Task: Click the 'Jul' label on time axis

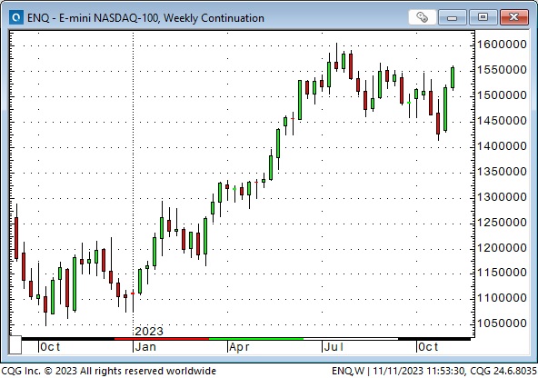Action: [334, 347]
